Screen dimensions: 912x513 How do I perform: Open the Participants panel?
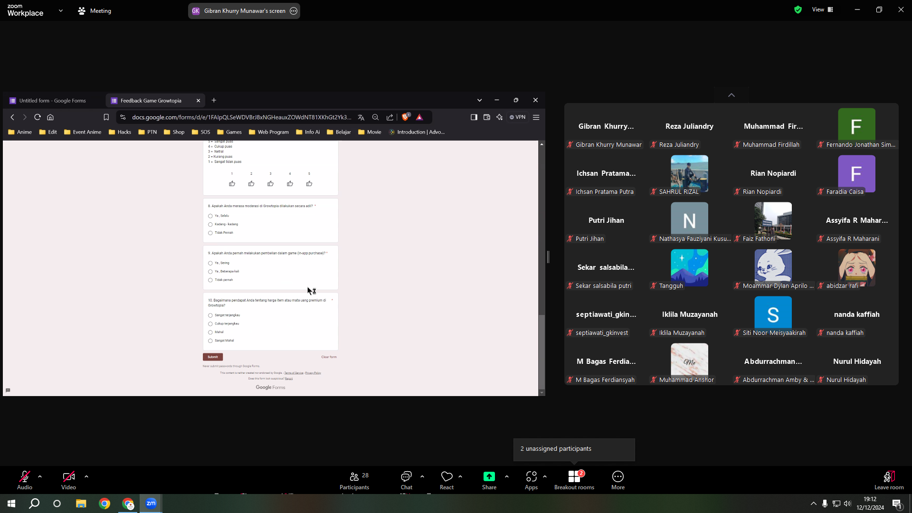(354, 480)
